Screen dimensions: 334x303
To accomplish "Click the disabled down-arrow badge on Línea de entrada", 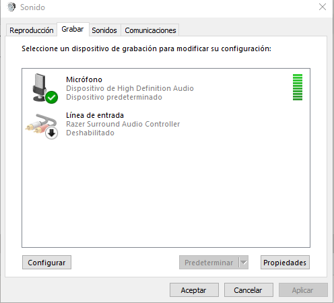I will (52, 133).
